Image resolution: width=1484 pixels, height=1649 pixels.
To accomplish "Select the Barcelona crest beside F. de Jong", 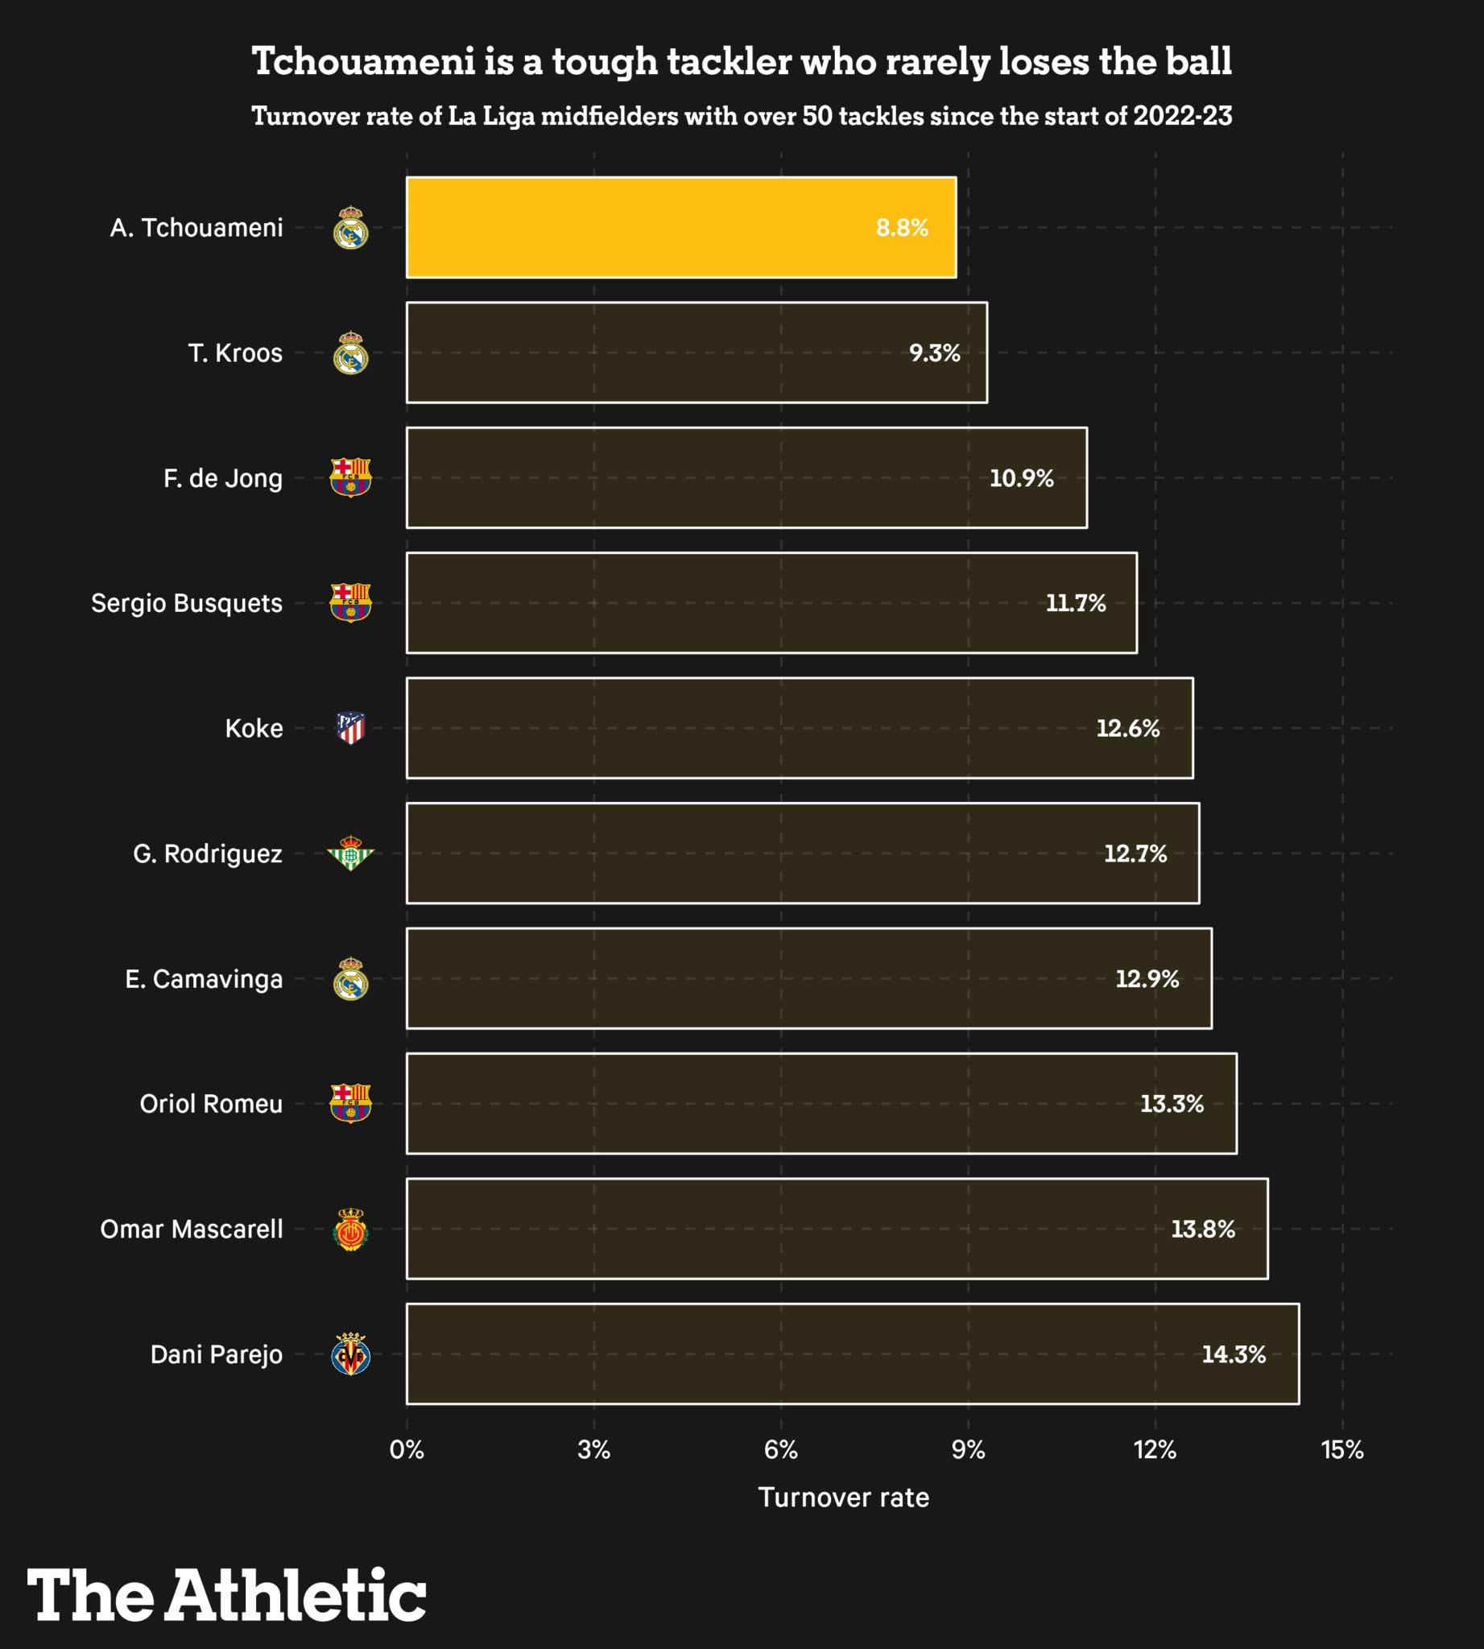I will (x=350, y=478).
